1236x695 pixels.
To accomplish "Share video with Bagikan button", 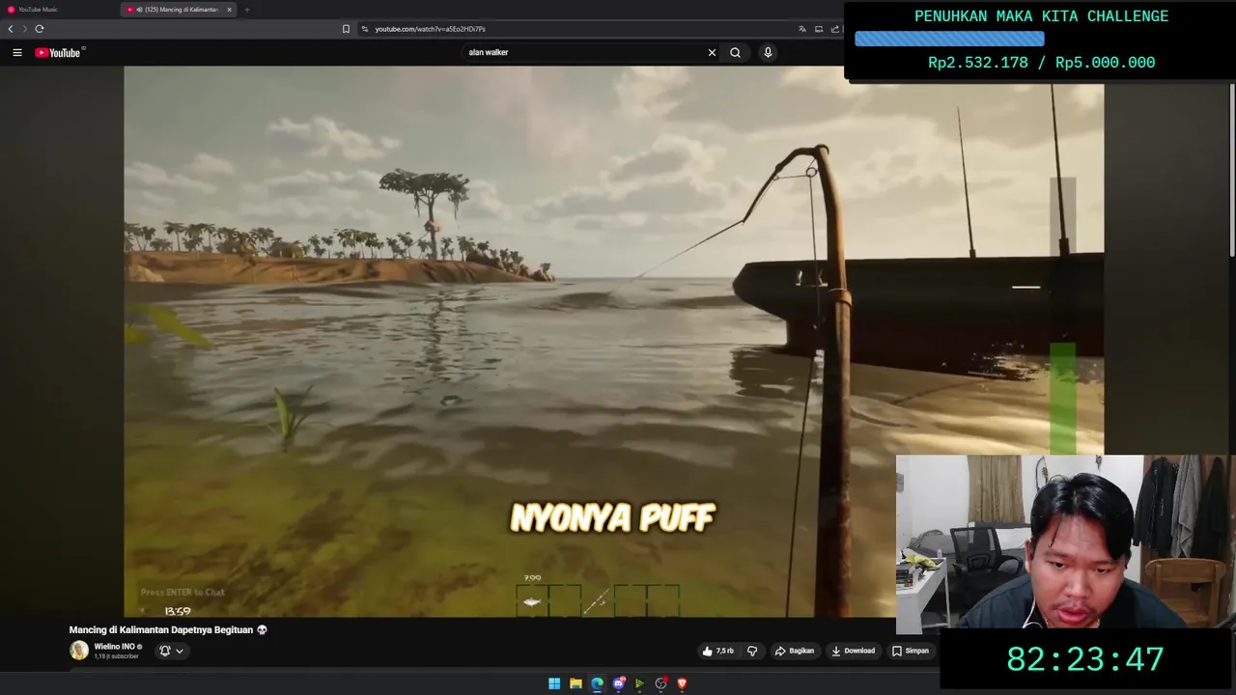I will point(795,651).
